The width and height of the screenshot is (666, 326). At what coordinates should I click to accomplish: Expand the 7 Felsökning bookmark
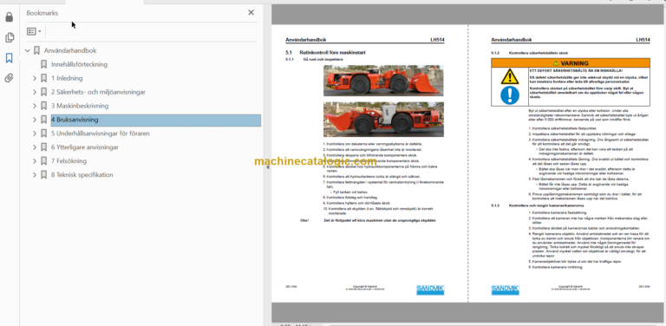(35, 161)
